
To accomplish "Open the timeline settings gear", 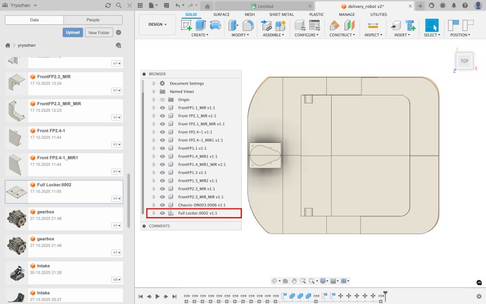I will (479, 296).
